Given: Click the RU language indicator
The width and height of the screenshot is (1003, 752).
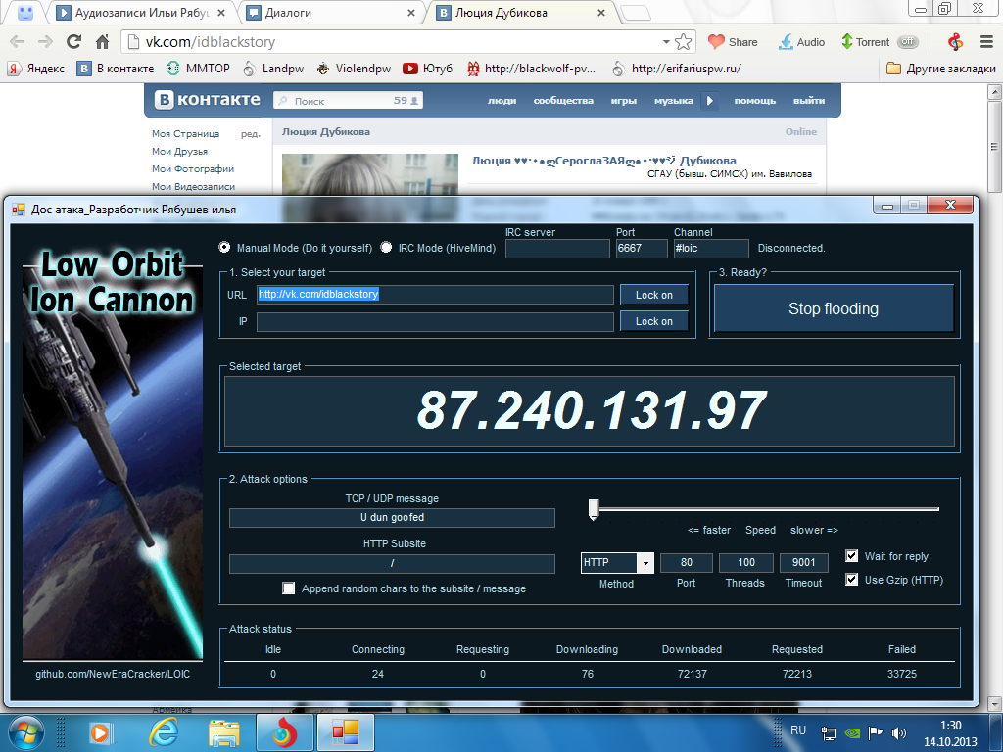Looking at the screenshot, I should pos(798,730).
